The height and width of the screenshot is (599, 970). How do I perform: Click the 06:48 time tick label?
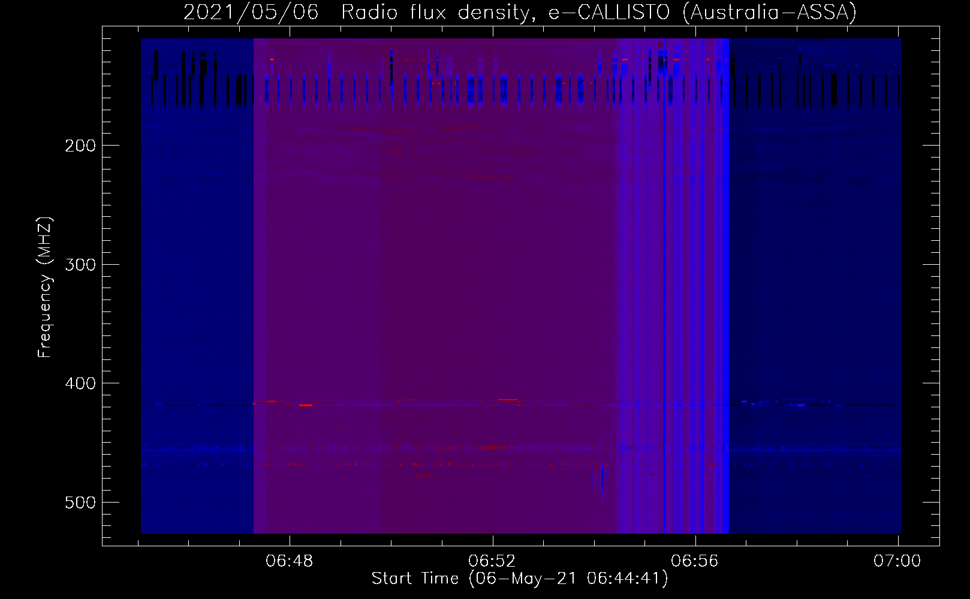[290, 561]
